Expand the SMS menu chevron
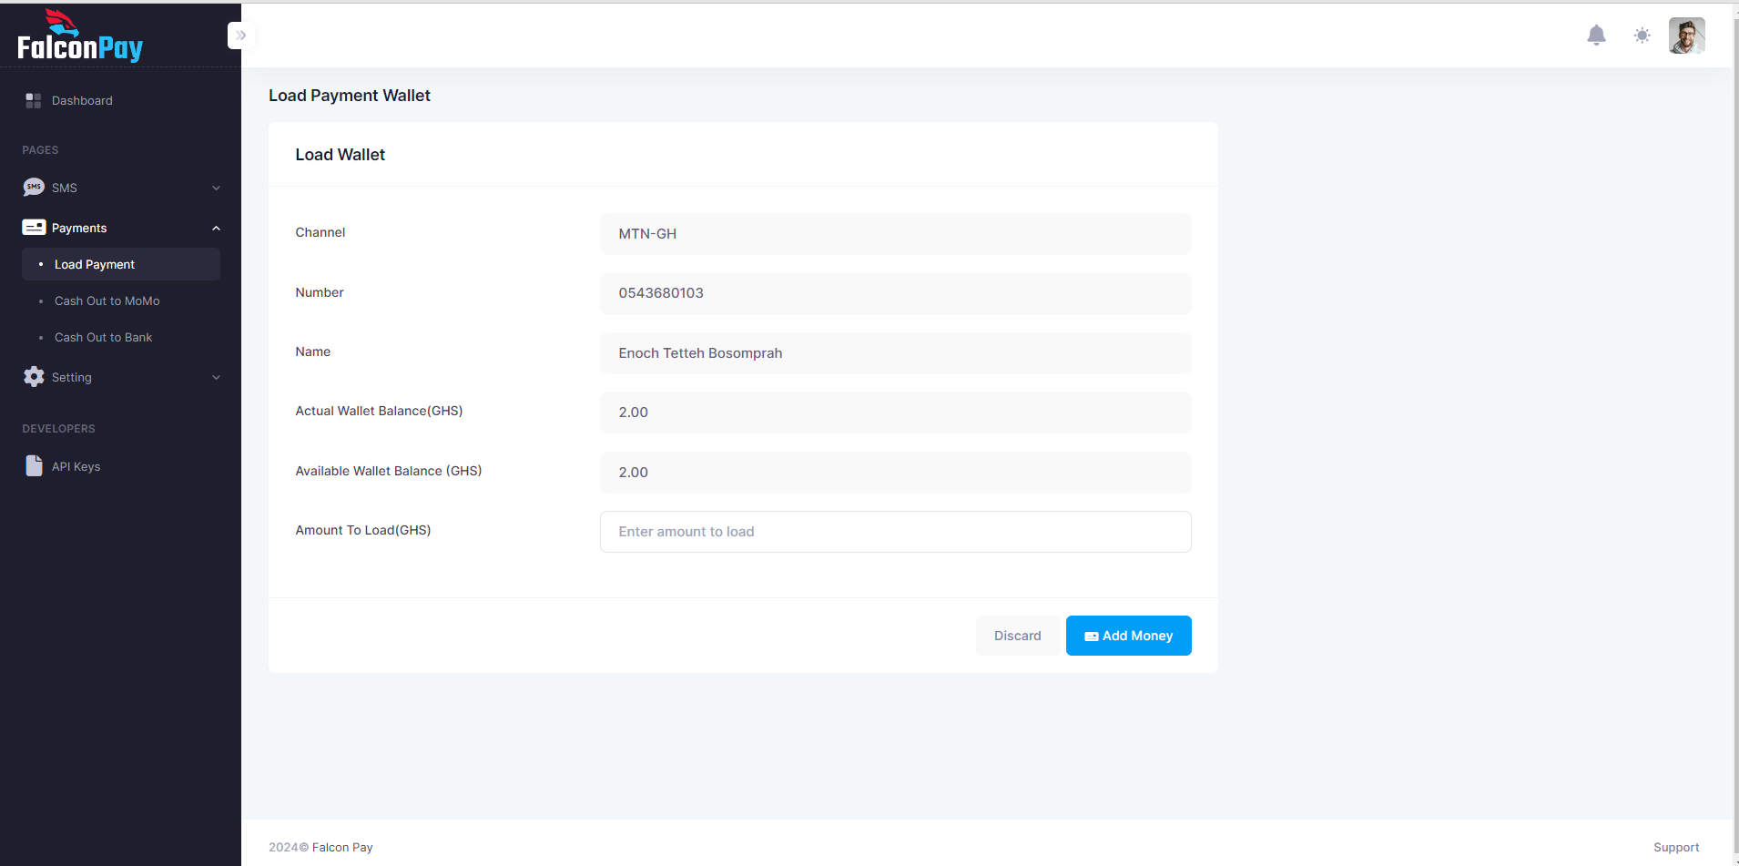This screenshot has height=866, width=1739. [x=216, y=187]
